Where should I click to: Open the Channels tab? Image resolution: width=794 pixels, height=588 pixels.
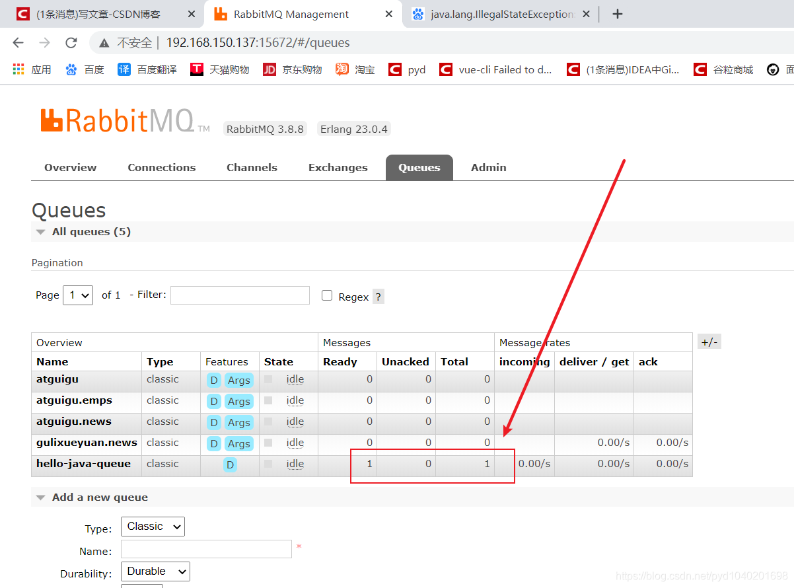(252, 167)
